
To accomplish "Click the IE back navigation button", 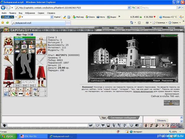I will 3,8.
